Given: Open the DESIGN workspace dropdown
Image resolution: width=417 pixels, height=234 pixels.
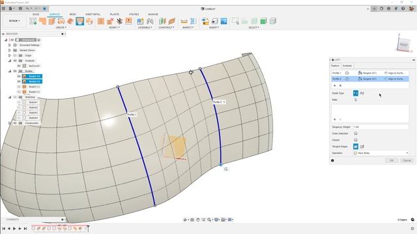Looking at the screenshot, I should 14,21.
